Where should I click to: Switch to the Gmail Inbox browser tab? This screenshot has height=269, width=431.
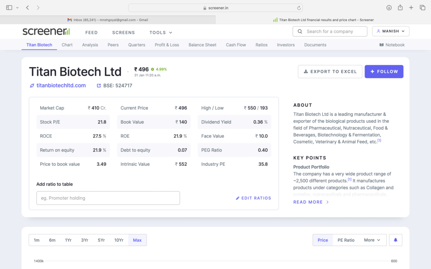[108, 20]
